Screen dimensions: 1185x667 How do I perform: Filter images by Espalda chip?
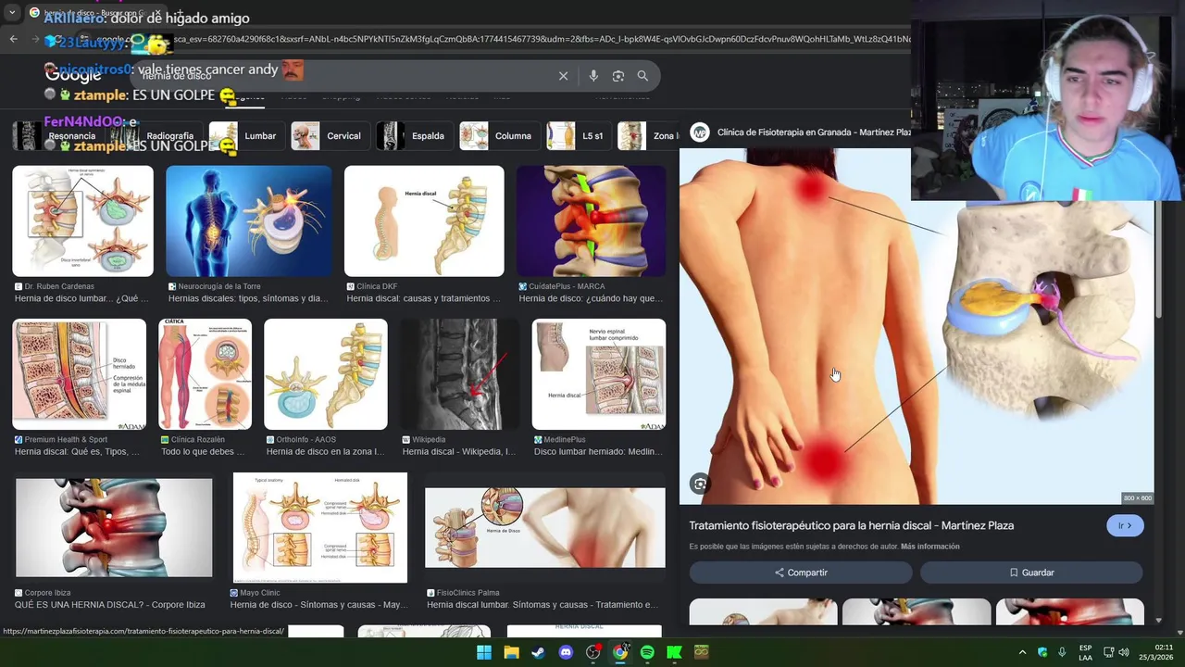[x=414, y=136]
